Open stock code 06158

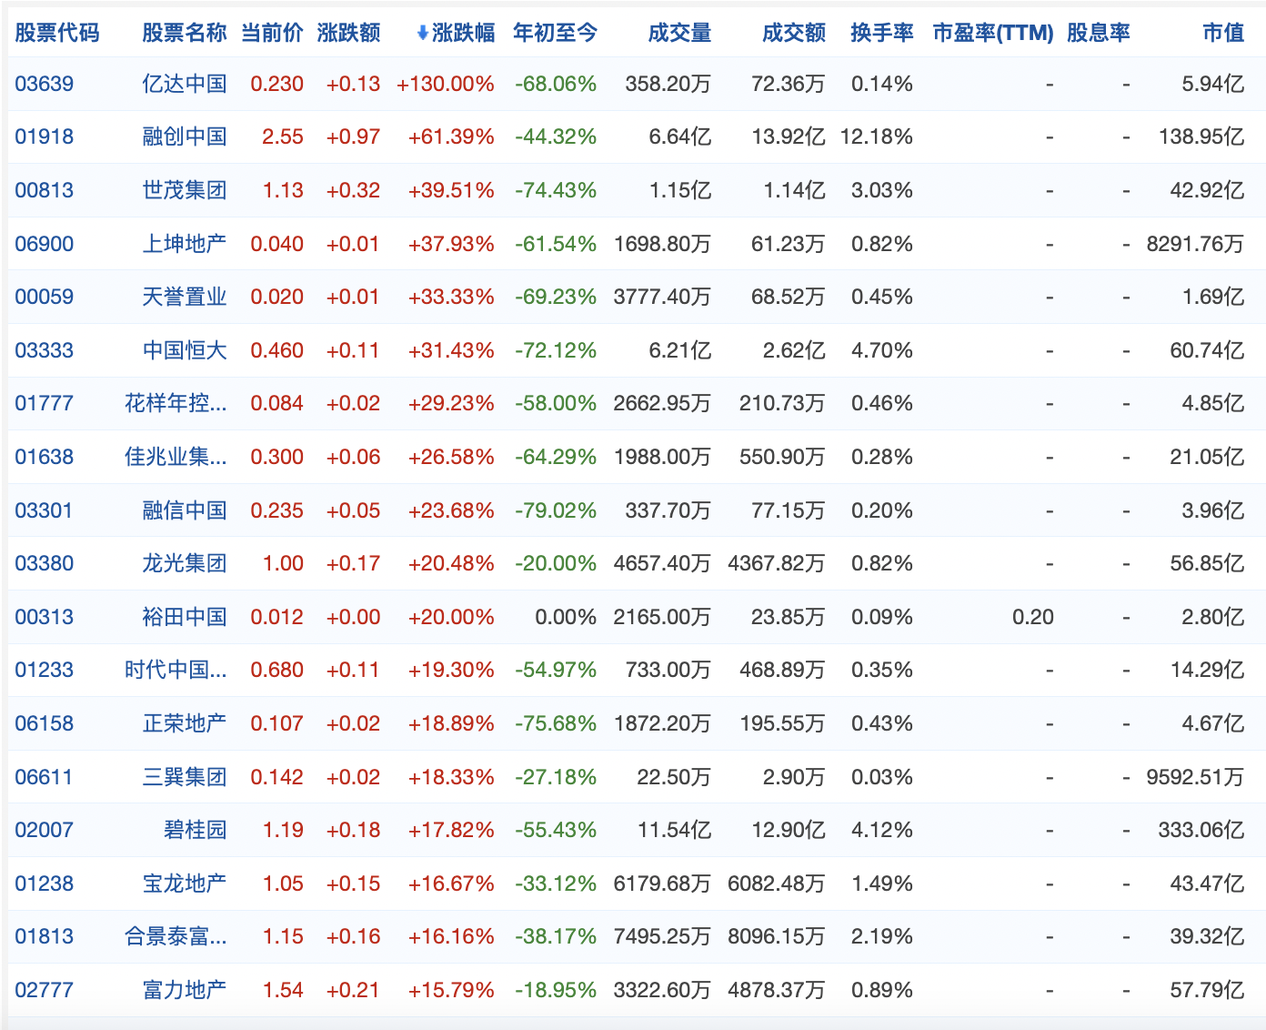45,723
